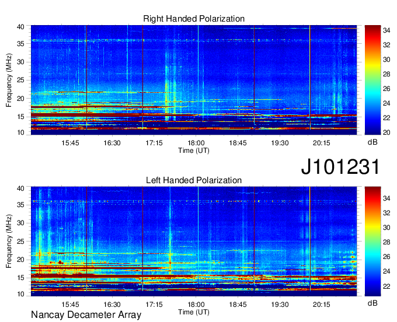Click the color bar beside the Right Handed plot
397x322 pixels.
pyautogui.click(x=372, y=80)
